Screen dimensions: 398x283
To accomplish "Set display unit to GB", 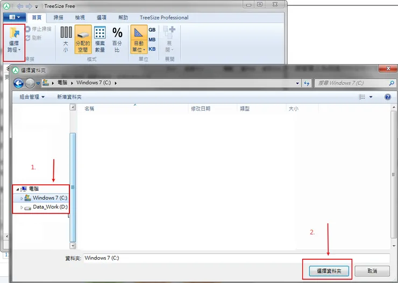I will [x=152, y=30].
